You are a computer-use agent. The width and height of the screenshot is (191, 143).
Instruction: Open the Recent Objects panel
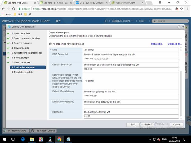(43, 131)
